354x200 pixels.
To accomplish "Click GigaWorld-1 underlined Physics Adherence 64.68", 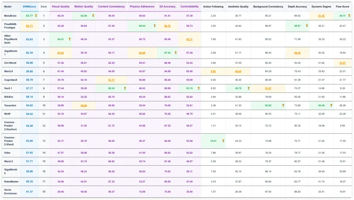I will tap(142, 53).
